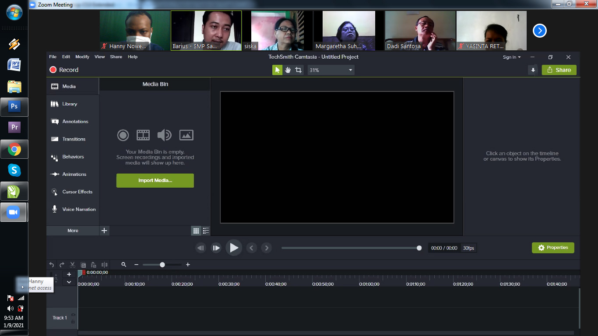Click the previous marker left arrow button
Screen dimensions: 598x336
[251, 248]
